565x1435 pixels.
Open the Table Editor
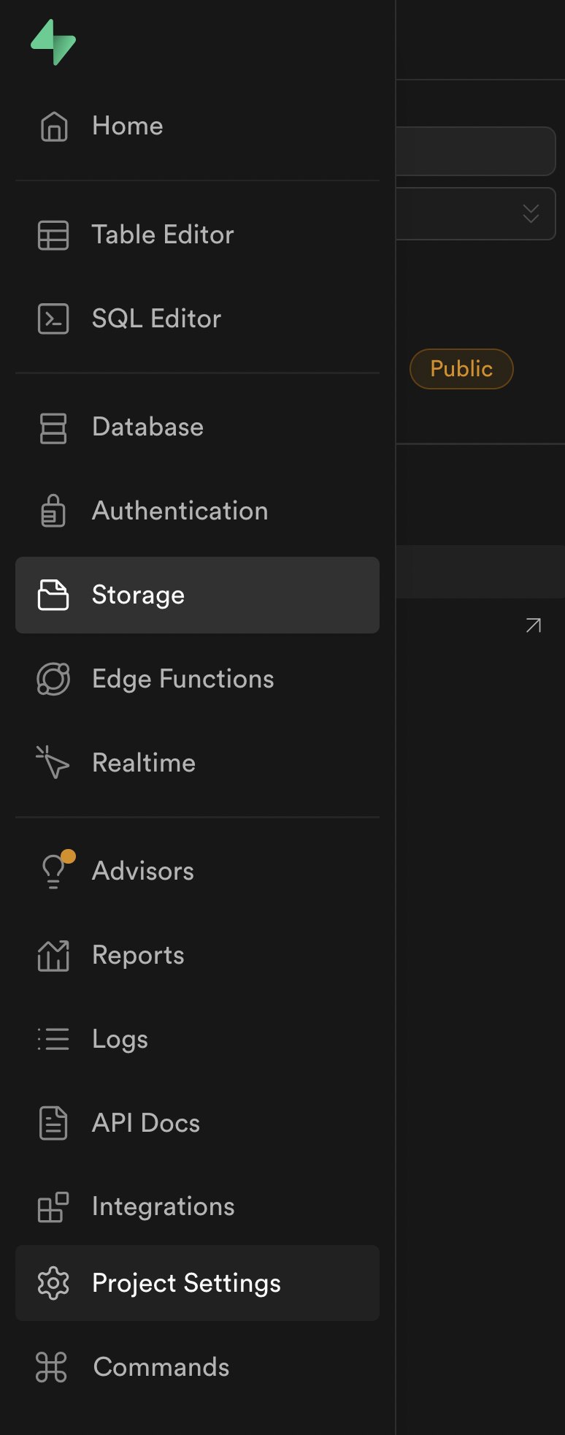pos(162,235)
